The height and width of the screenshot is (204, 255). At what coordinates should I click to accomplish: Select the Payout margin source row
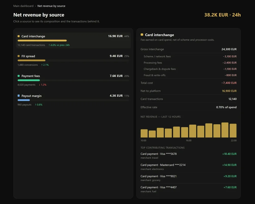(x=73, y=100)
